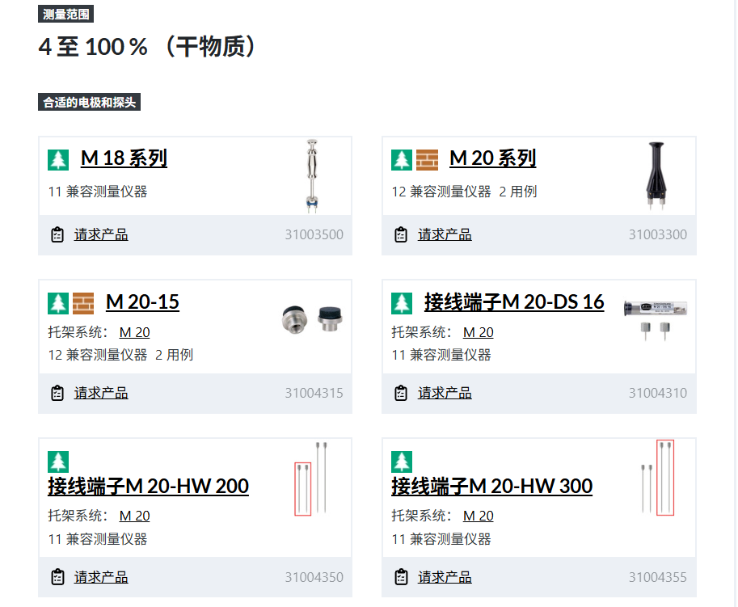Click the tree icon beside 接线端子M 20-DS 16
This screenshot has height=607, width=738.
pos(402,303)
